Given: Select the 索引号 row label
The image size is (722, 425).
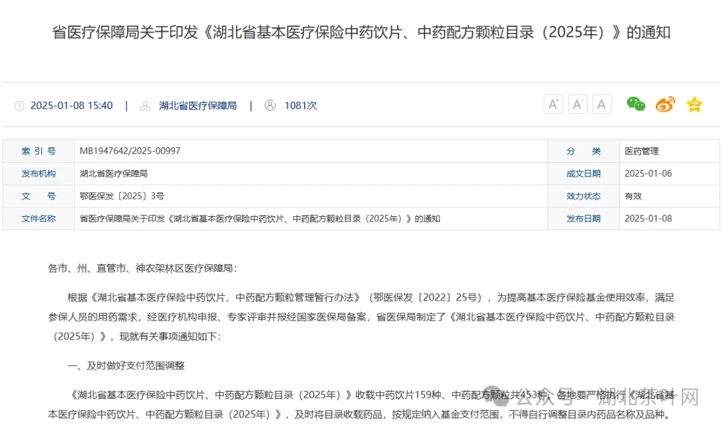Looking at the screenshot, I should point(38,151).
